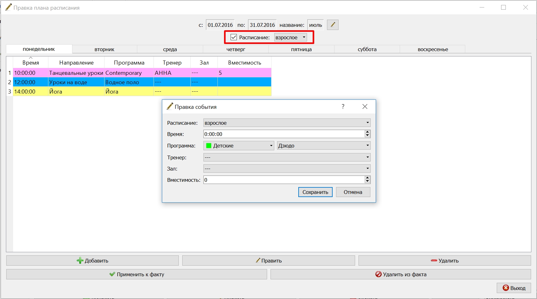Viewport: 537px width, 299px height.
Task: Toggle the Расписание checkbox
Action: point(234,37)
